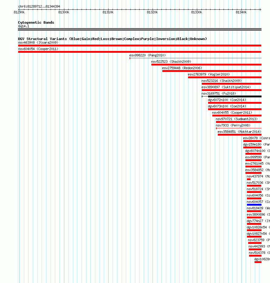The height and width of the screenshot is (283, 270).
Task: Click the nsv463908 (Itsara2009) variant label
Action: 38,42
